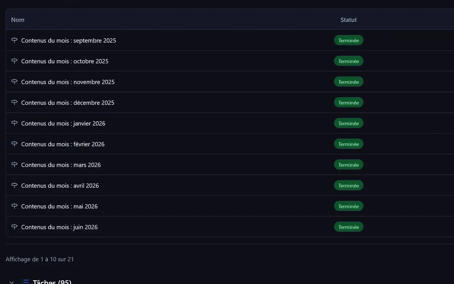
Task: Click milestone icon for décembre 2025
Action: (14, 102)
